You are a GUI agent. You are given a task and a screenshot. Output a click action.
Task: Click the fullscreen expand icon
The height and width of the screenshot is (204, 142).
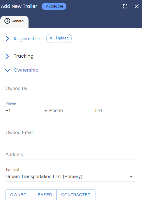point(125,6)
